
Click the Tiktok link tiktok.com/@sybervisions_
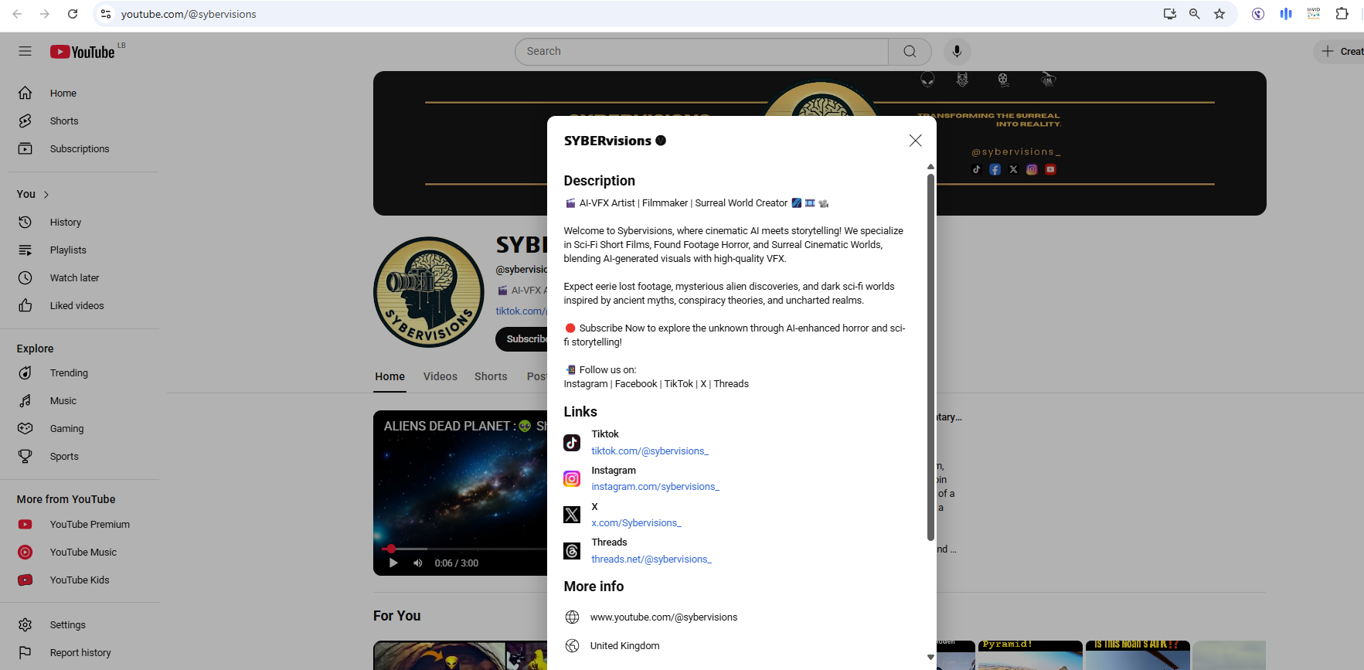650,451
